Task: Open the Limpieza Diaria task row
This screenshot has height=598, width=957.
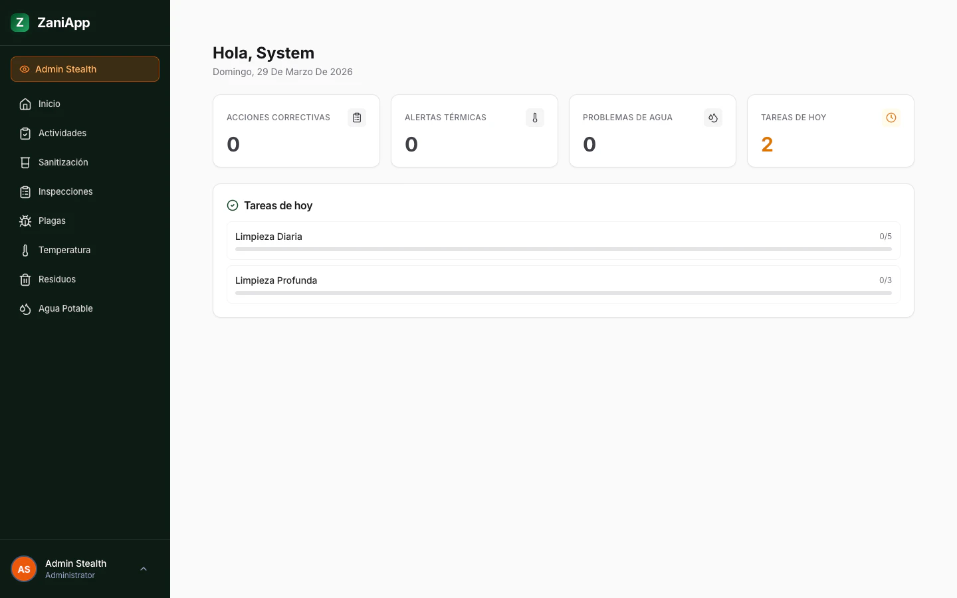Action: pyautogui.click(x=564, y=241)
